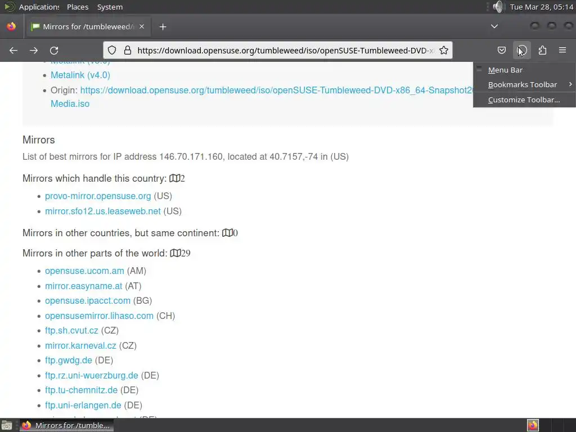
Task: Reload the current page
Action: tap(54, 50)
